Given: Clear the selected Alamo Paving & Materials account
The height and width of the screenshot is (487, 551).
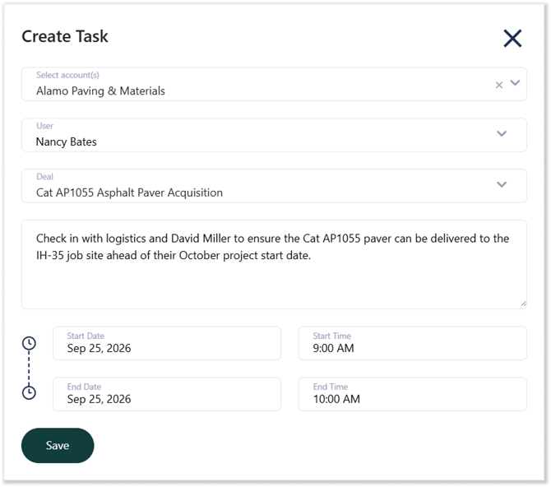Looking at the screenshot, I should click(x=499, y=85).
